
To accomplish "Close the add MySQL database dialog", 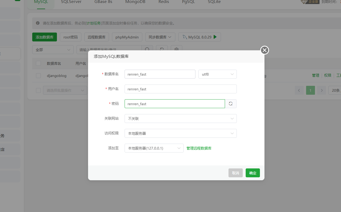I will (264, 50).
